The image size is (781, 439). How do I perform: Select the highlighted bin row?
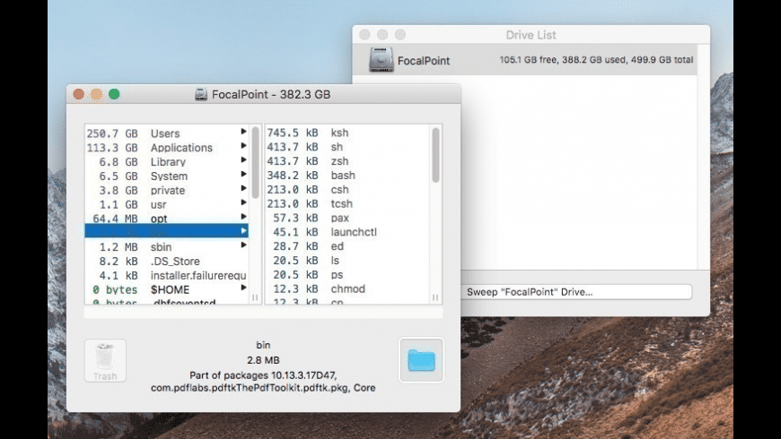click(x=166, y=230)
